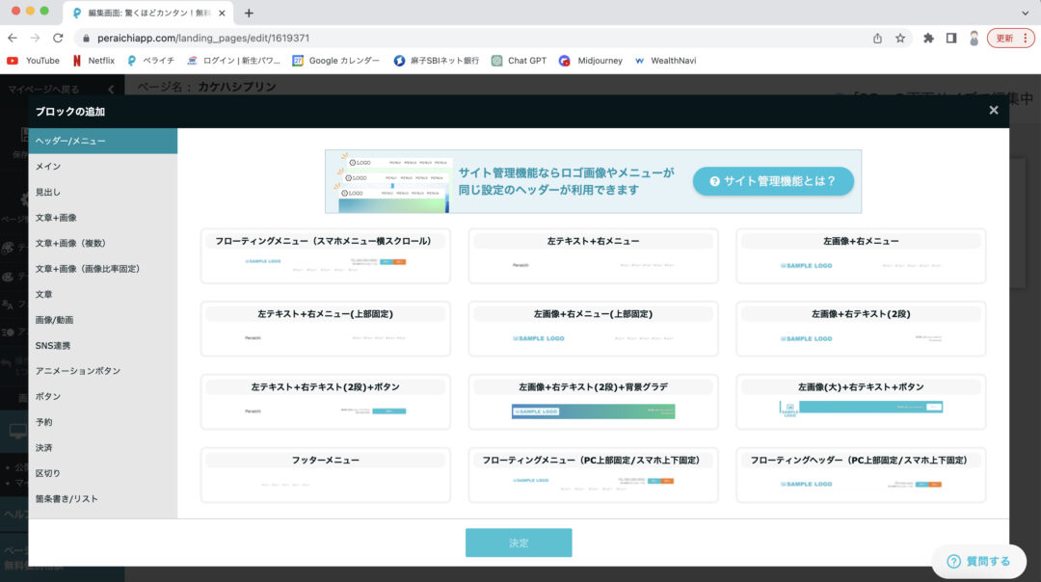Image resolution: width=1041 pixels, height=582 pixels.
Task: Select the 区切り category
Action: (x=103, y=473)
